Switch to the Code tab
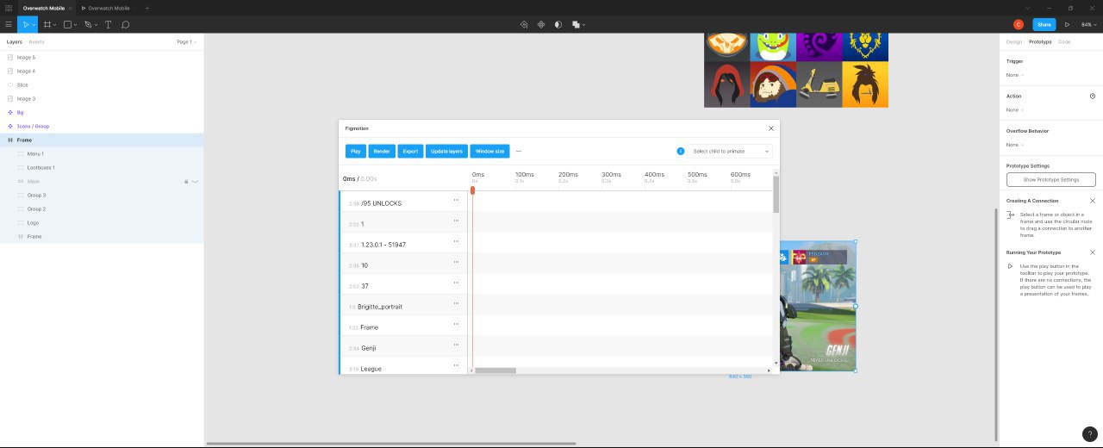This screenshot has width=1103, height=448. pyautogui.click(x=1064, y=41)
